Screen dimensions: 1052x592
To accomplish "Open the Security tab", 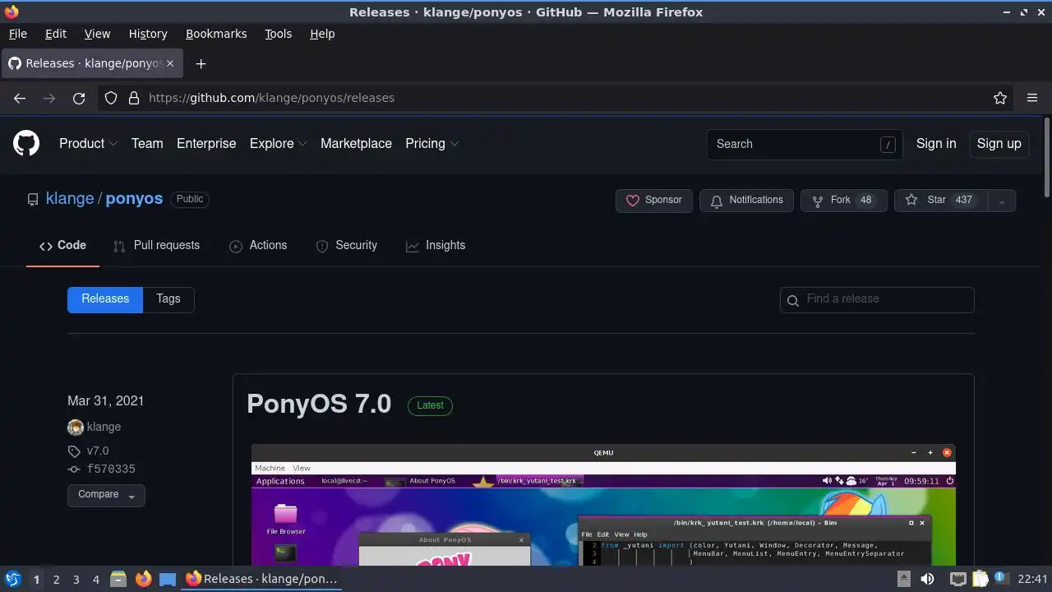I will pyautogui.click(x=346, y=246).
